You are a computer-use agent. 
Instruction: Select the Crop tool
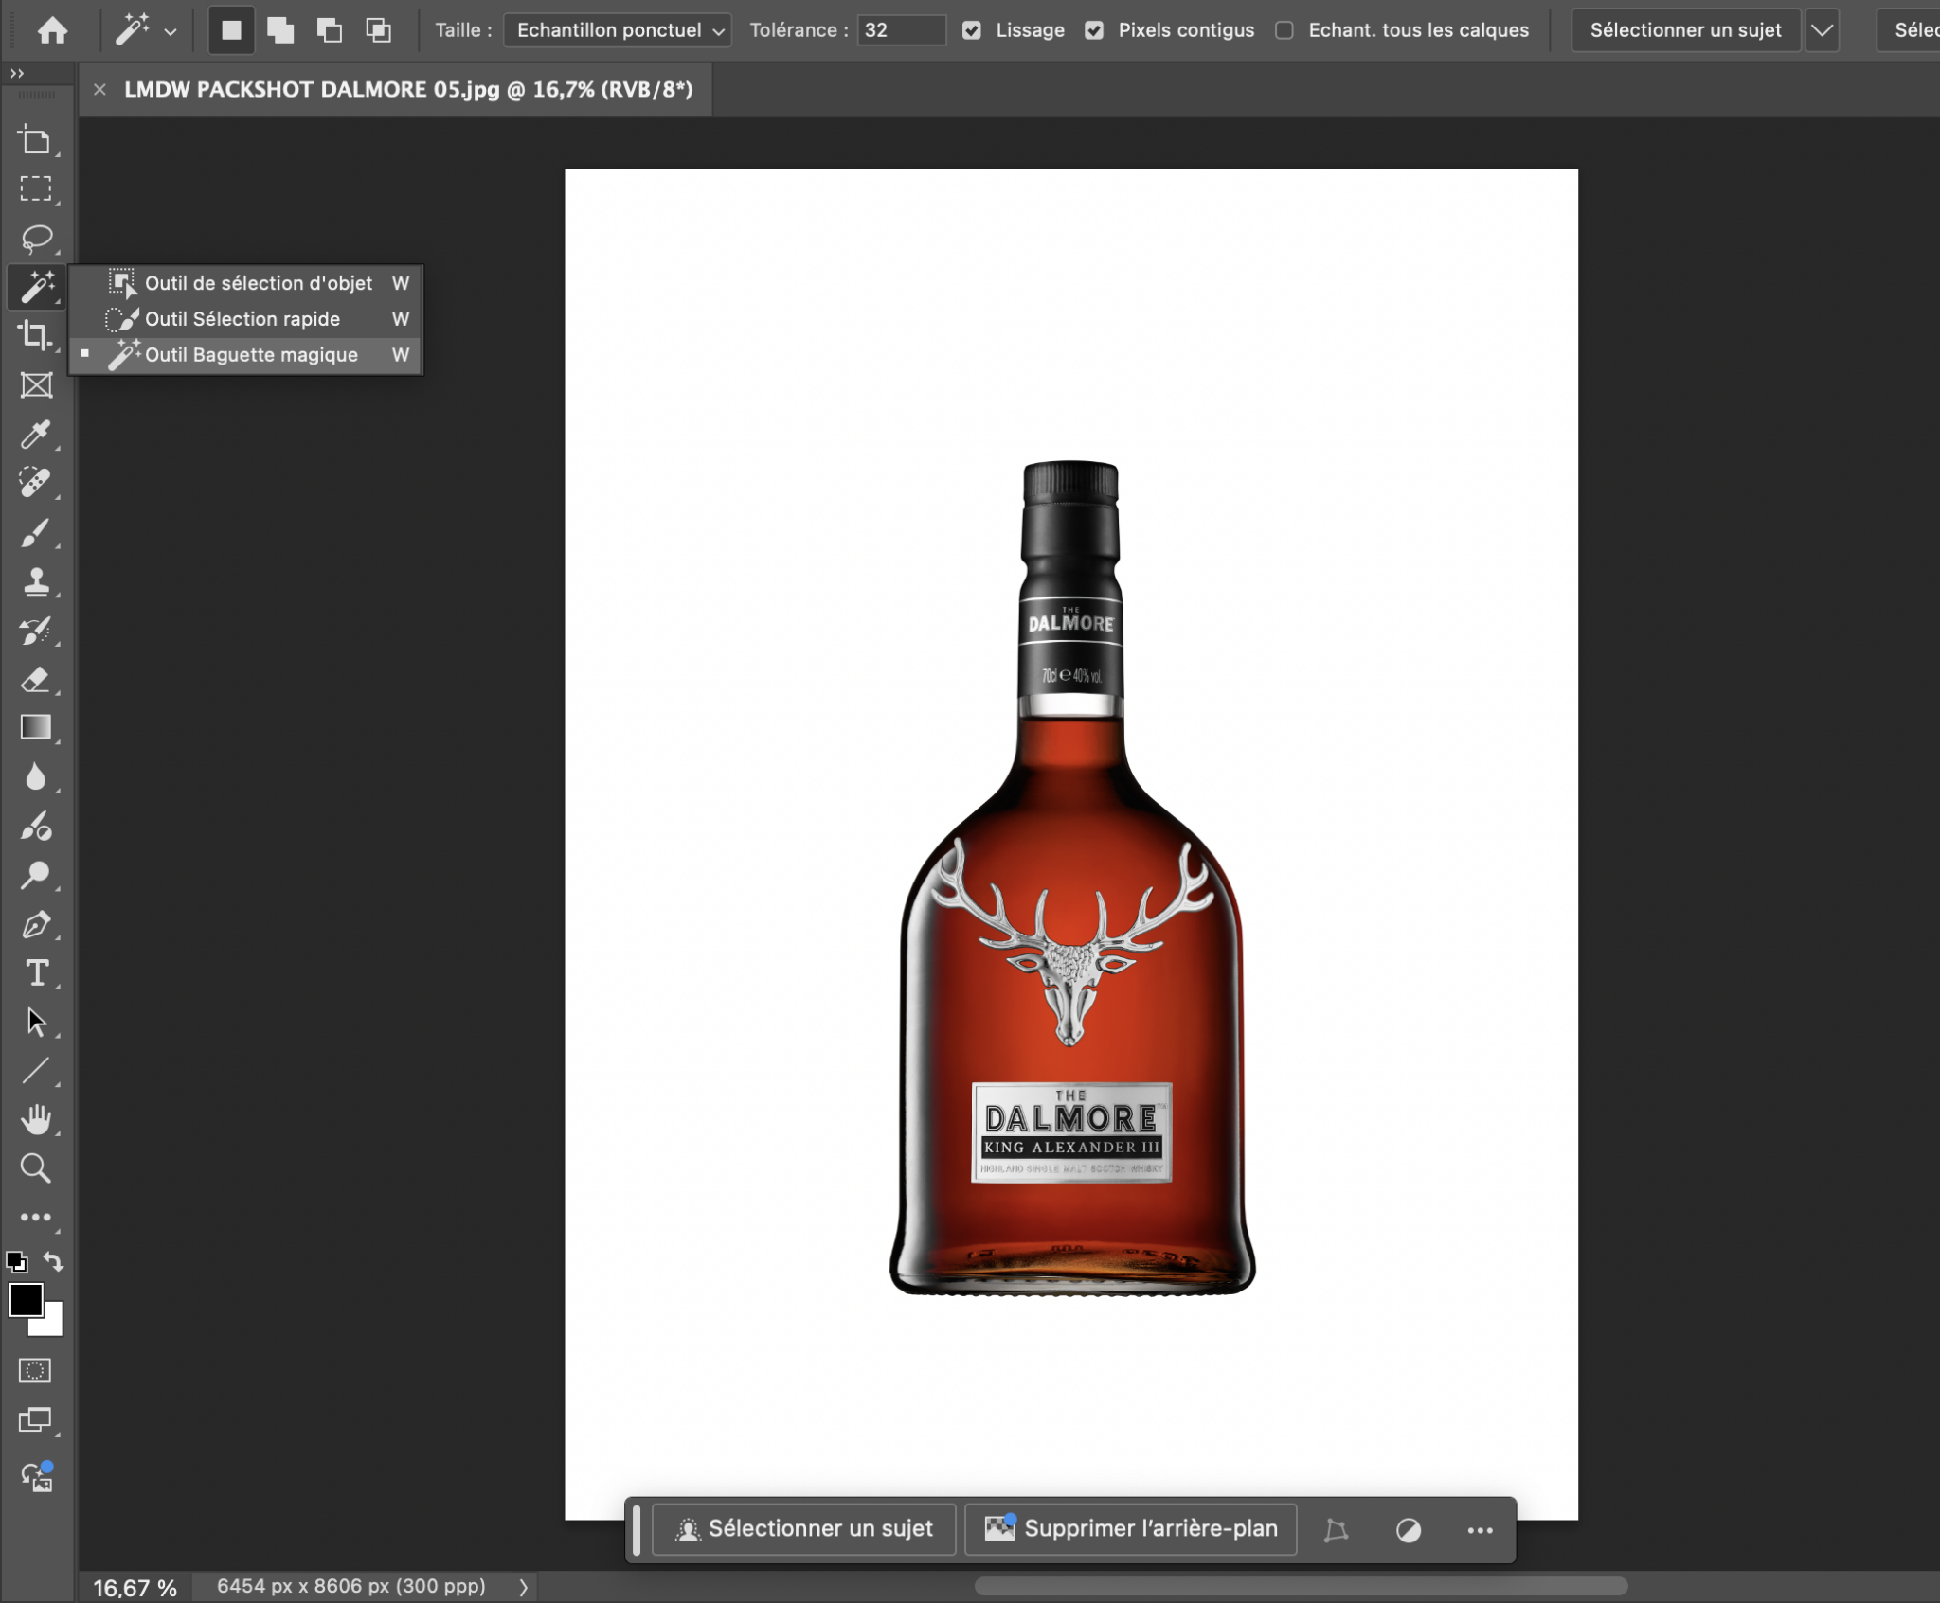(36, 335)
